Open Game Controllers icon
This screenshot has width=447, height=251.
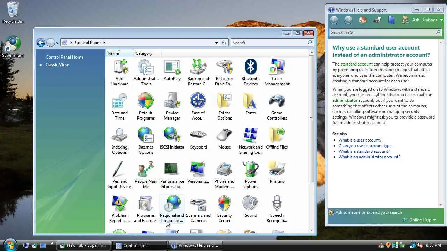pos(277,107)
